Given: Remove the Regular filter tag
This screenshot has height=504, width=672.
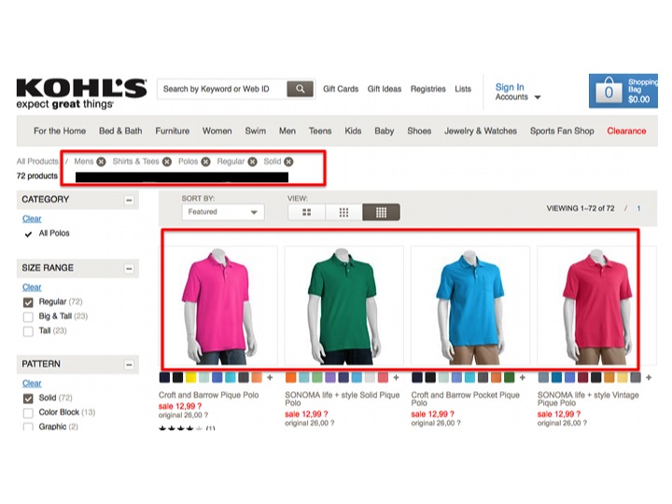Looking at the screenshot, I should tap(253, 161).
